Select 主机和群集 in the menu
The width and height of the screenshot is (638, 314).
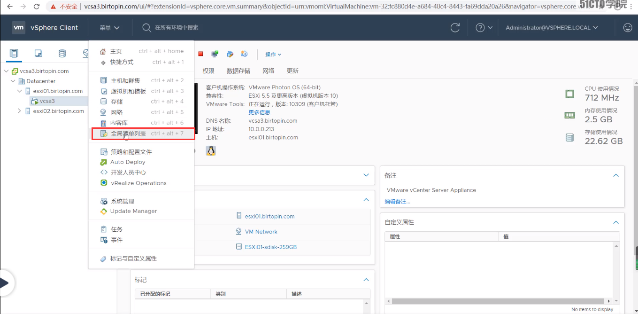(x=141, y=81)
